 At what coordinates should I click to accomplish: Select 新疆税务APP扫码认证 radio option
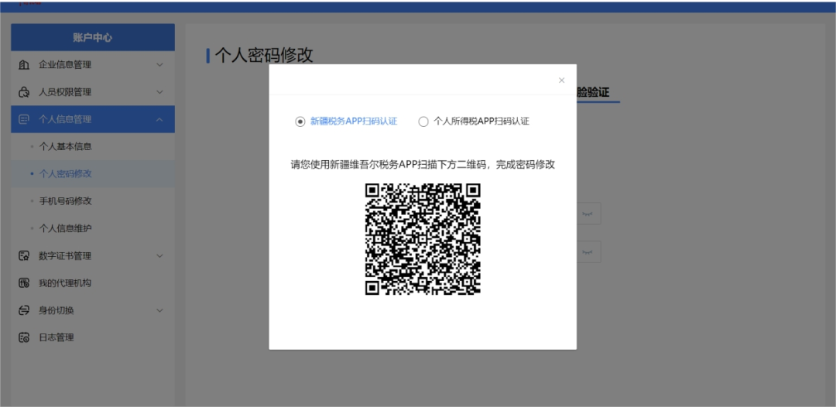[300, 121]
